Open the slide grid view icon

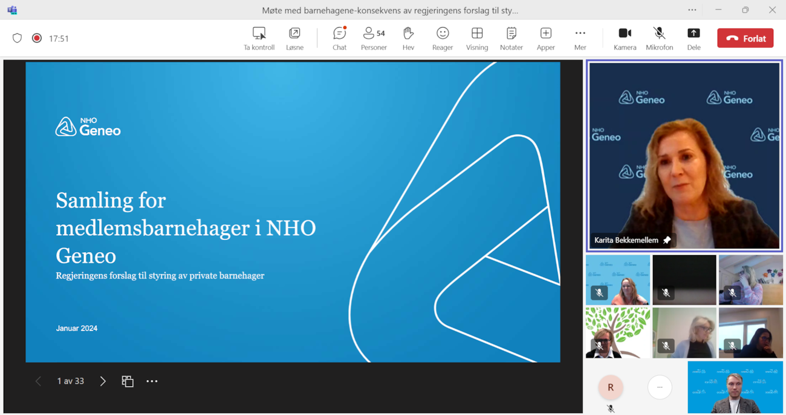pos(128,381)
